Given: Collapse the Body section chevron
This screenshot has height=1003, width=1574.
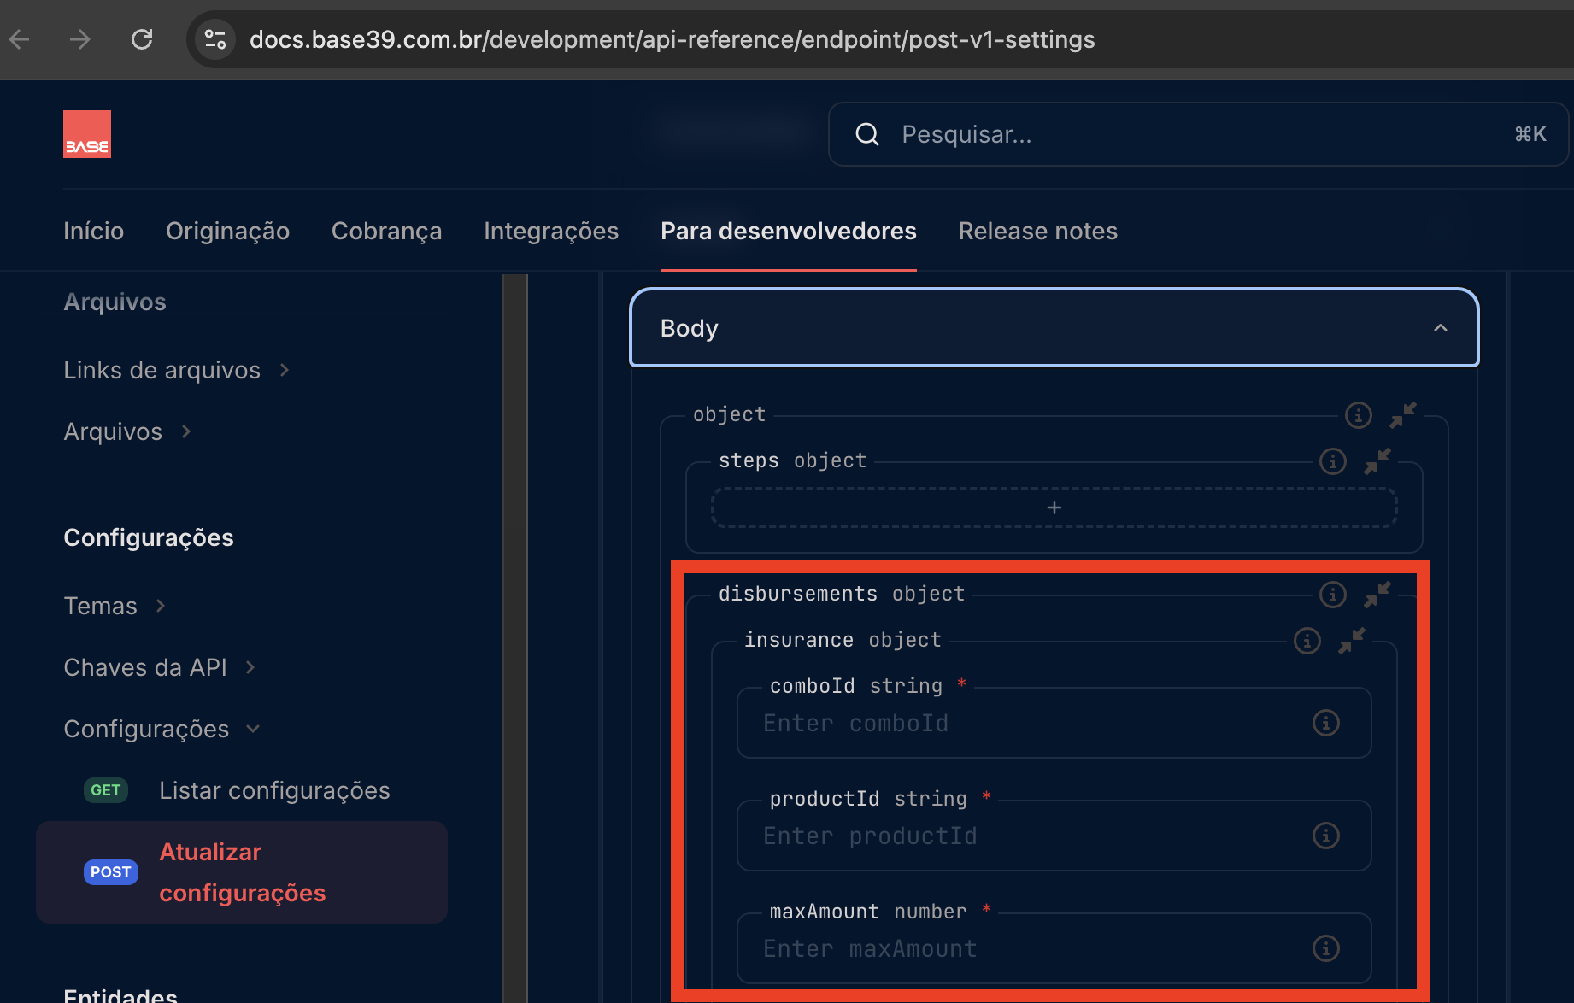Looking at the screenshot, I should click(1440, 328).
